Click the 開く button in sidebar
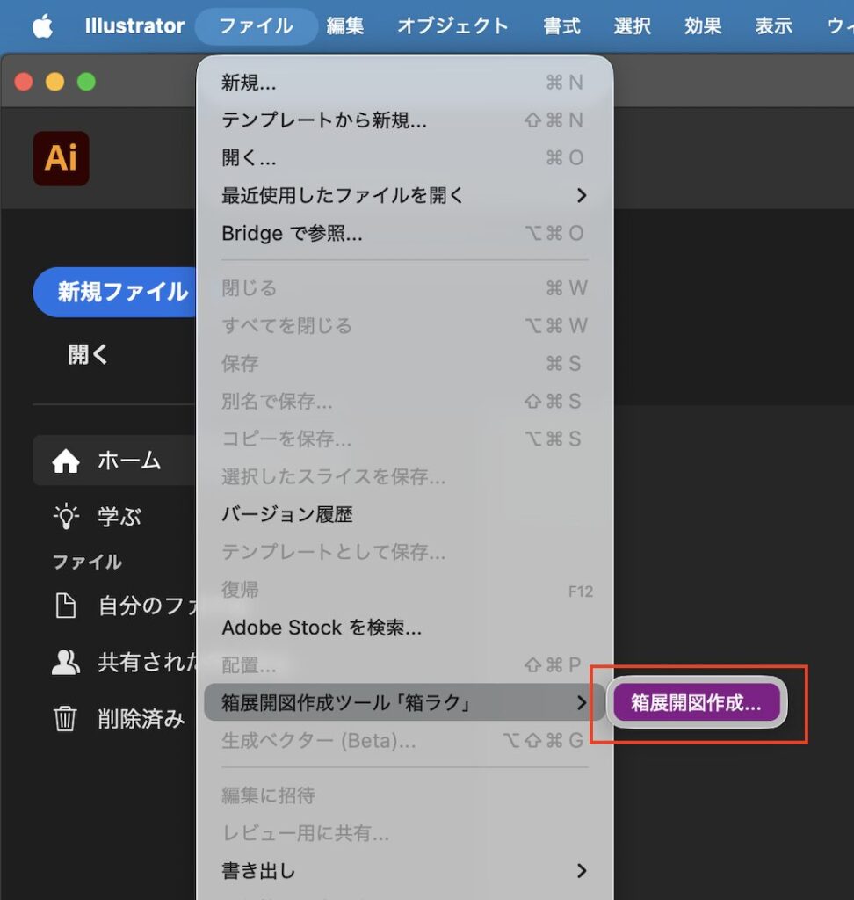Screen dimensions: 854x900 pyautogui.click(x=85, y=354)
